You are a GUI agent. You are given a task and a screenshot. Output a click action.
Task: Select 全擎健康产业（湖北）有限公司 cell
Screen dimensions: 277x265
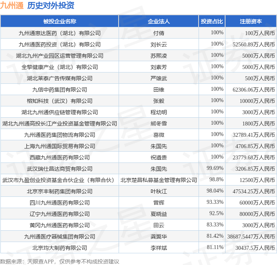point(60,67)
